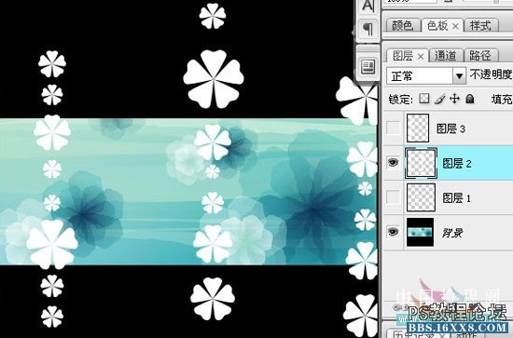Viewport: 513px width, 338px height.
Task: Switch to the 通道 channels tab
Action: pyautogui.click(x=445, y=56)
